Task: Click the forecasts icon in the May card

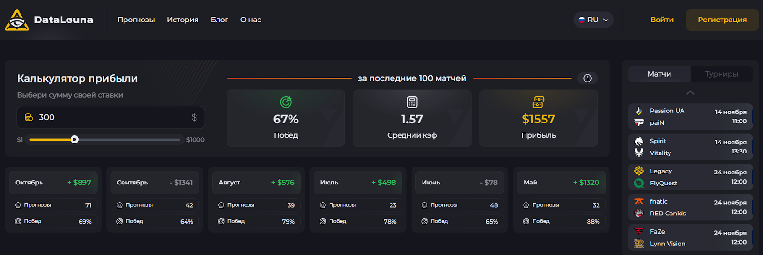Action: [x=526, y=205]
